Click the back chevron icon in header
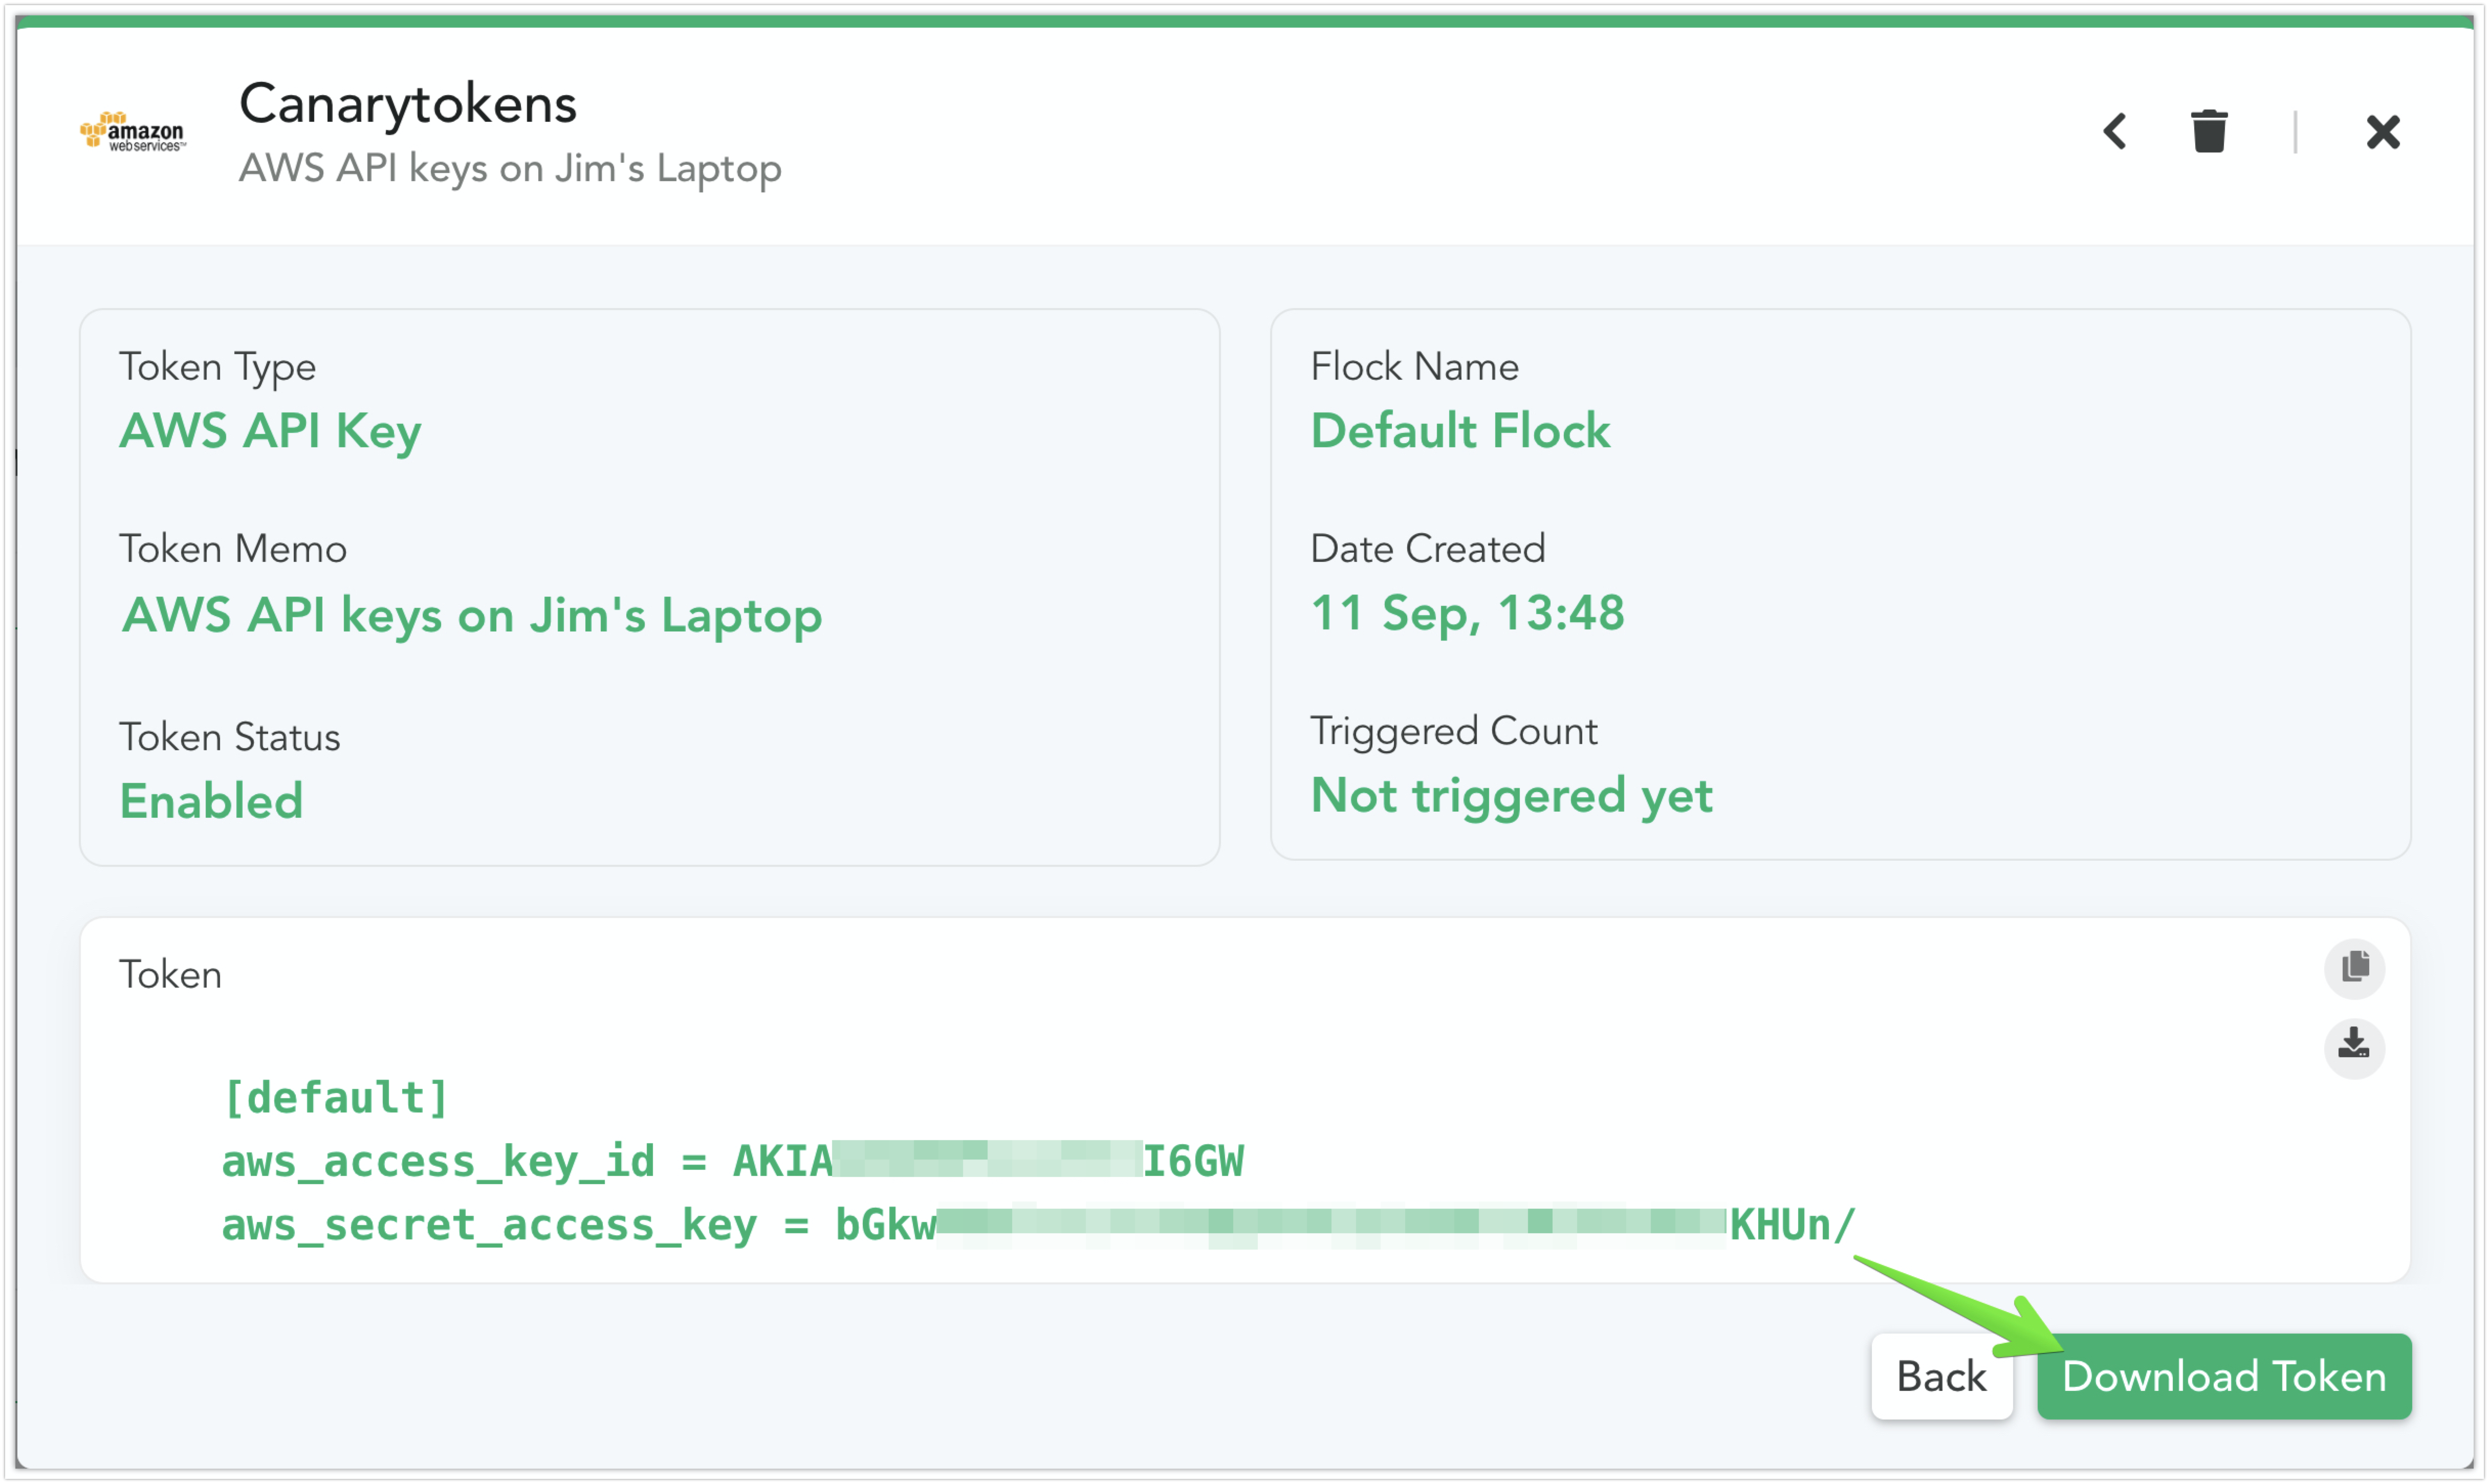The width and height of the screenshot is (2489, 1484). (x=2114, y=131)
